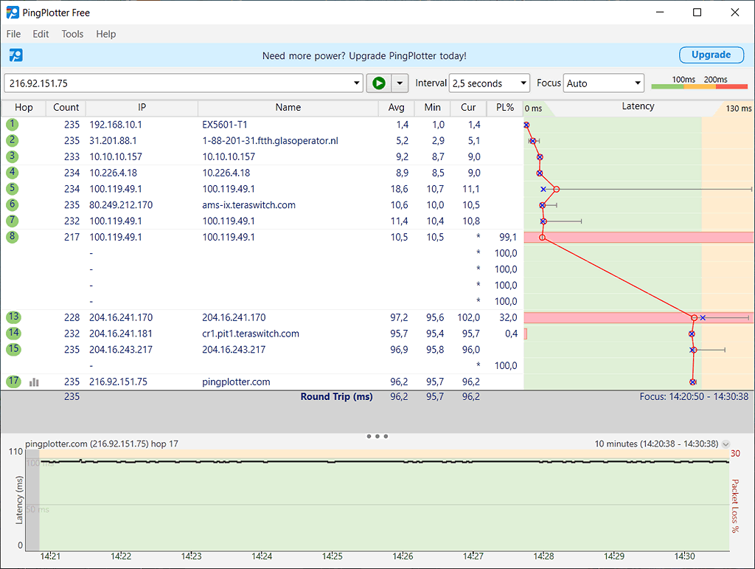
Task: Open the Interval dropdown set to 2,5 seconds
Action: [x=490, y=83]
